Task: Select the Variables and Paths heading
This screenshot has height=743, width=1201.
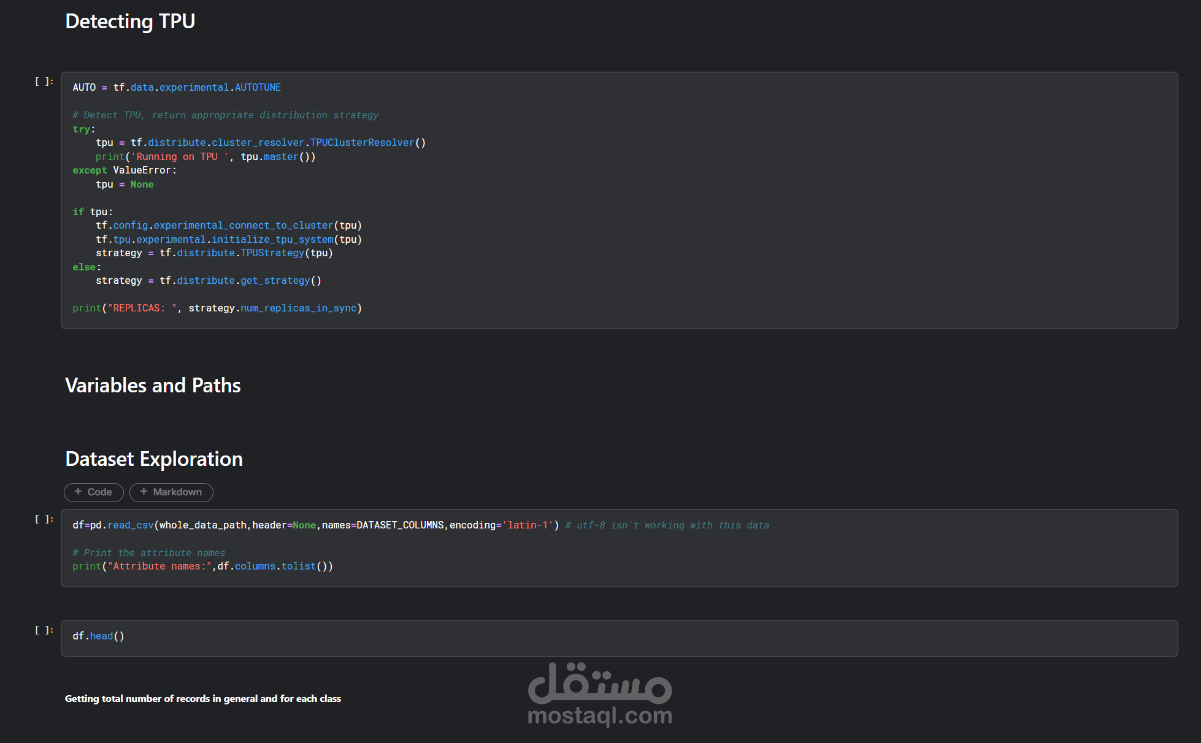Action: click(153, 386)
